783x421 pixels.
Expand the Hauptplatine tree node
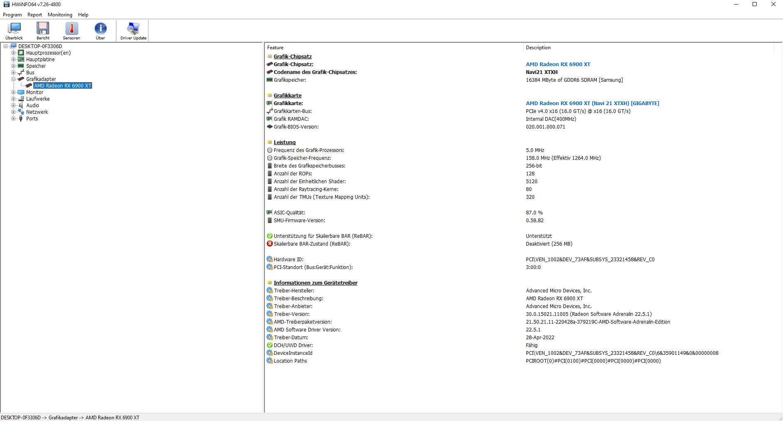[14, 59]
